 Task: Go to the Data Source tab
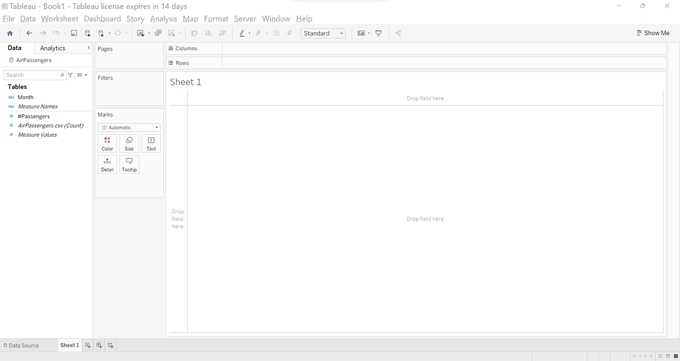(x=22, y=345)
